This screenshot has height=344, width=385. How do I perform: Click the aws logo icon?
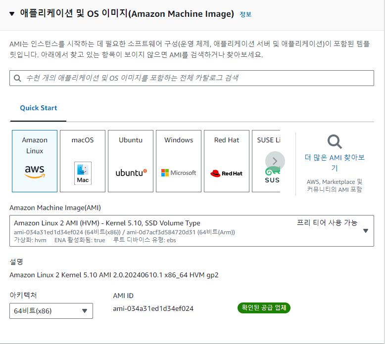pos(35,172)
